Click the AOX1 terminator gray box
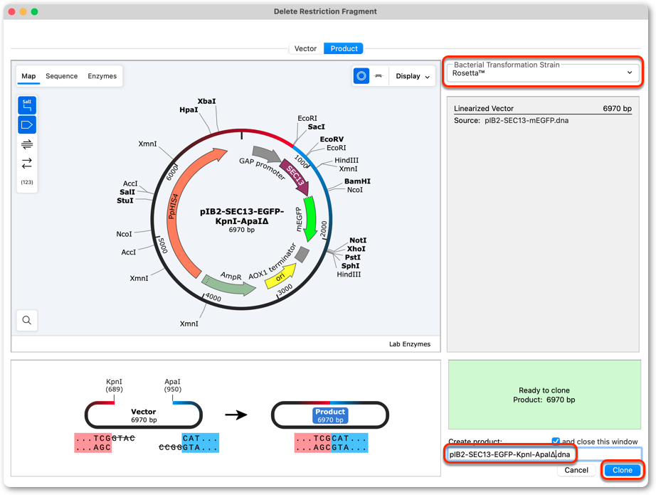Screen dimensions: 656x497 302,254
